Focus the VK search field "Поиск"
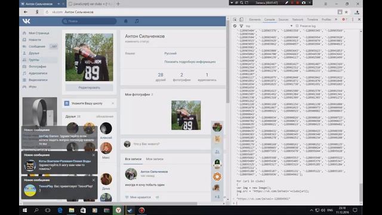This screenshot has height=215, width=382. [x=89, y=21]
